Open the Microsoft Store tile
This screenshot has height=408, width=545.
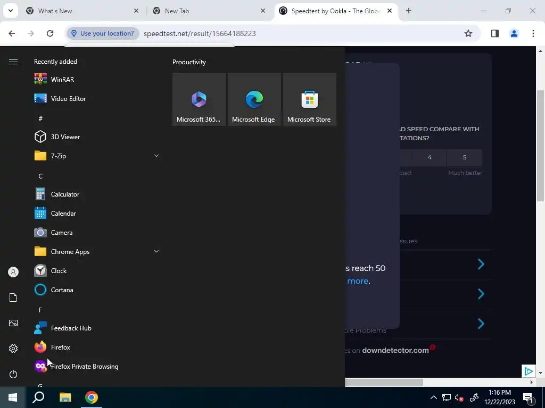tap(310, 99)
